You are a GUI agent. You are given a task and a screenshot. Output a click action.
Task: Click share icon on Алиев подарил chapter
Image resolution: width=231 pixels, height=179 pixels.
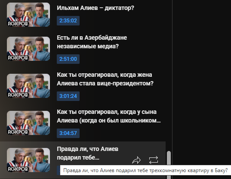click(136, 160)
